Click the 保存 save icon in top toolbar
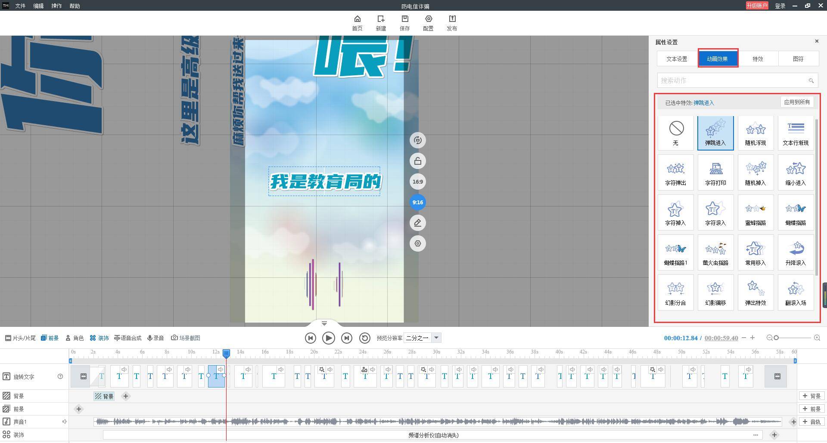This screenshot has height=443, width=827. pos(404,22)
